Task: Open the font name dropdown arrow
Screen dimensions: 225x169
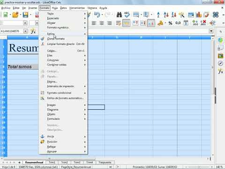Action: point(25,23)
